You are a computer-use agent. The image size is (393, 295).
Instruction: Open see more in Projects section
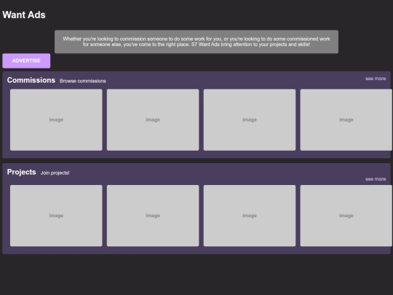pyautogui.click(x=376, y=179)
